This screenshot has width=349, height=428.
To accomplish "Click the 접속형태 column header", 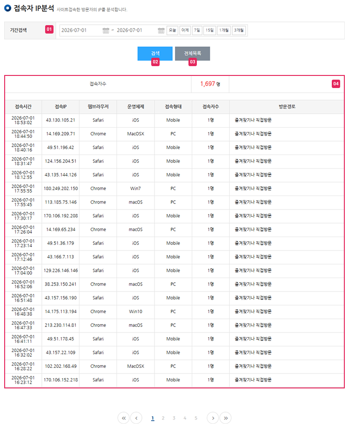I will click(x=173, y=107).
